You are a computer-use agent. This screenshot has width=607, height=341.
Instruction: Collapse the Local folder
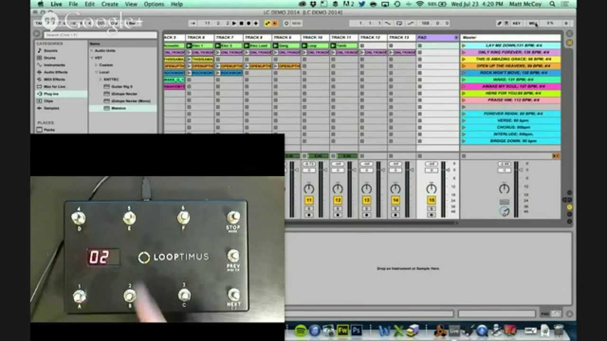pyautogui.click(x=96, y=72)
